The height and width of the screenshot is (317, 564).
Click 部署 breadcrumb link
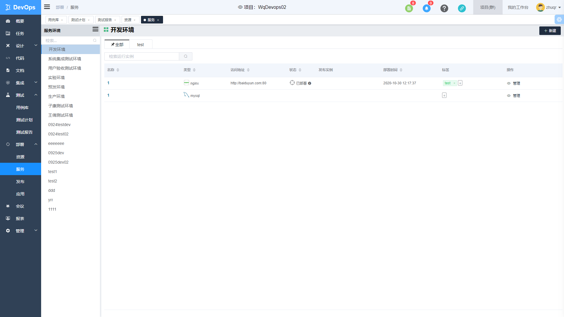tap(60, 7)
